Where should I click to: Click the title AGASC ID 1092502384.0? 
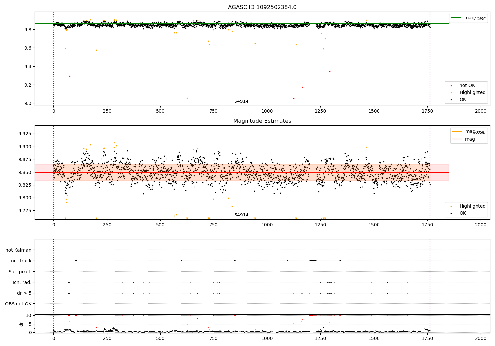[x=262, y=7]
